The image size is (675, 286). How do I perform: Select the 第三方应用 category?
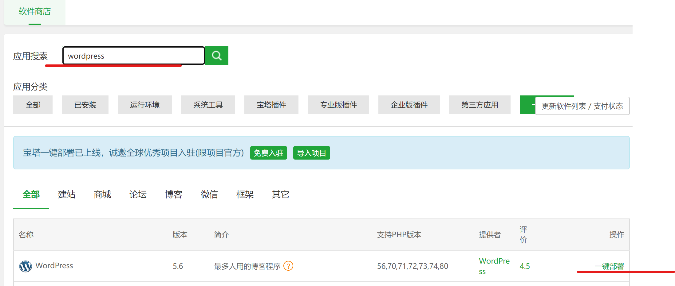tap(480, 105)
